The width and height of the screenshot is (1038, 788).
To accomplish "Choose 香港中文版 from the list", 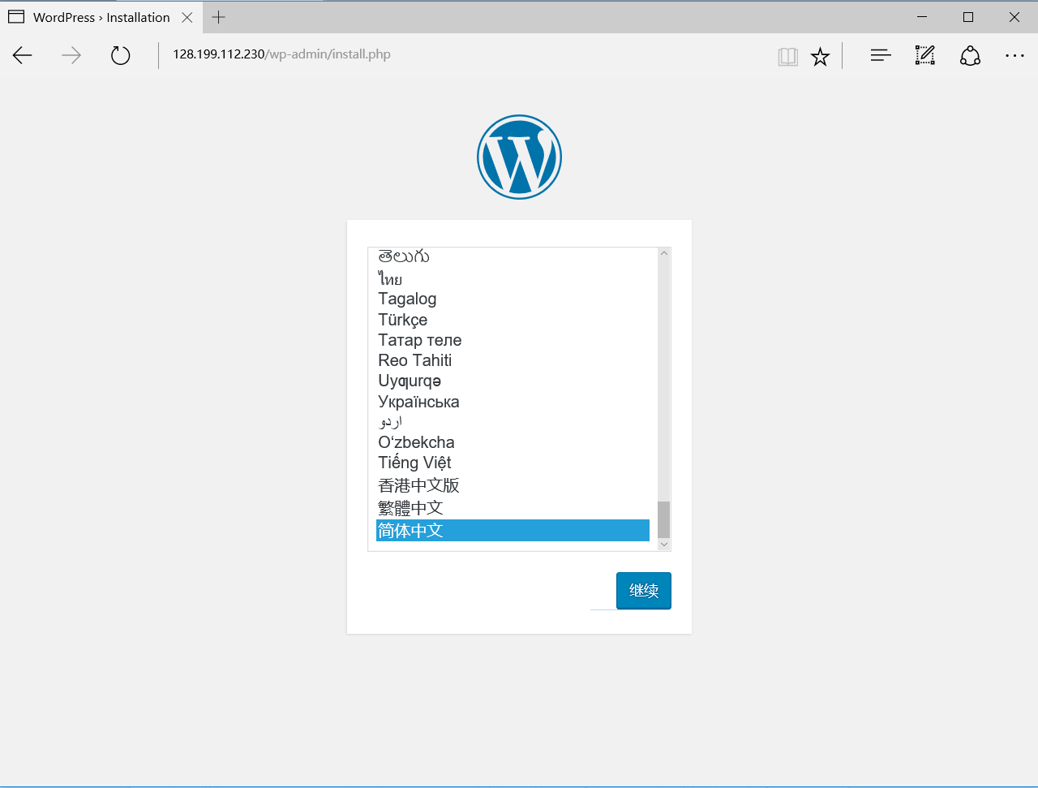I will click(x=513, y=485).
